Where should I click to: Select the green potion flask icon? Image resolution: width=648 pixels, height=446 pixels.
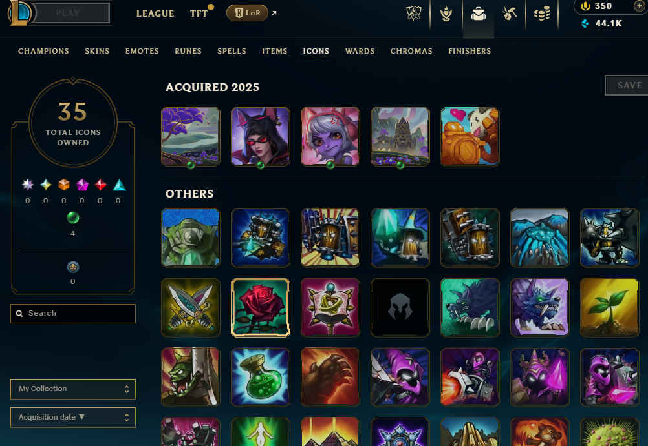point(261,377)
